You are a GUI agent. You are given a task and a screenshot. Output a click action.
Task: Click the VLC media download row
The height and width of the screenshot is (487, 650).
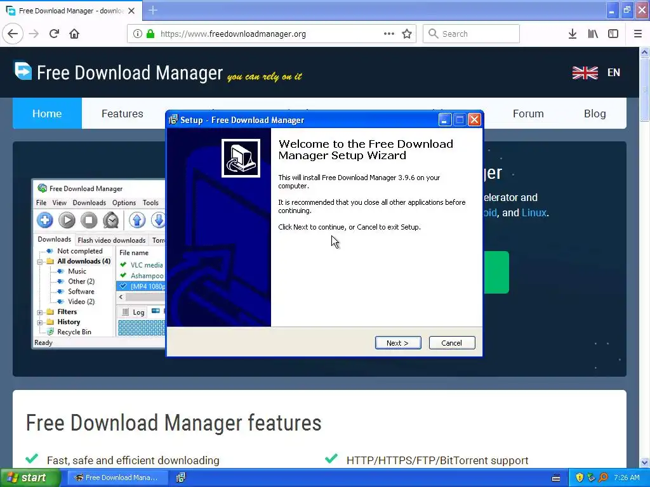click(x=142, y=265)
